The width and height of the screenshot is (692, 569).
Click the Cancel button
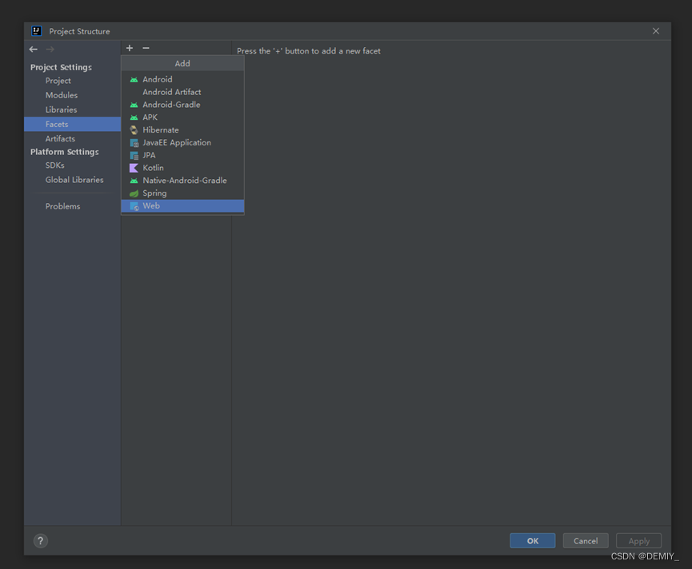pos(586,541)
